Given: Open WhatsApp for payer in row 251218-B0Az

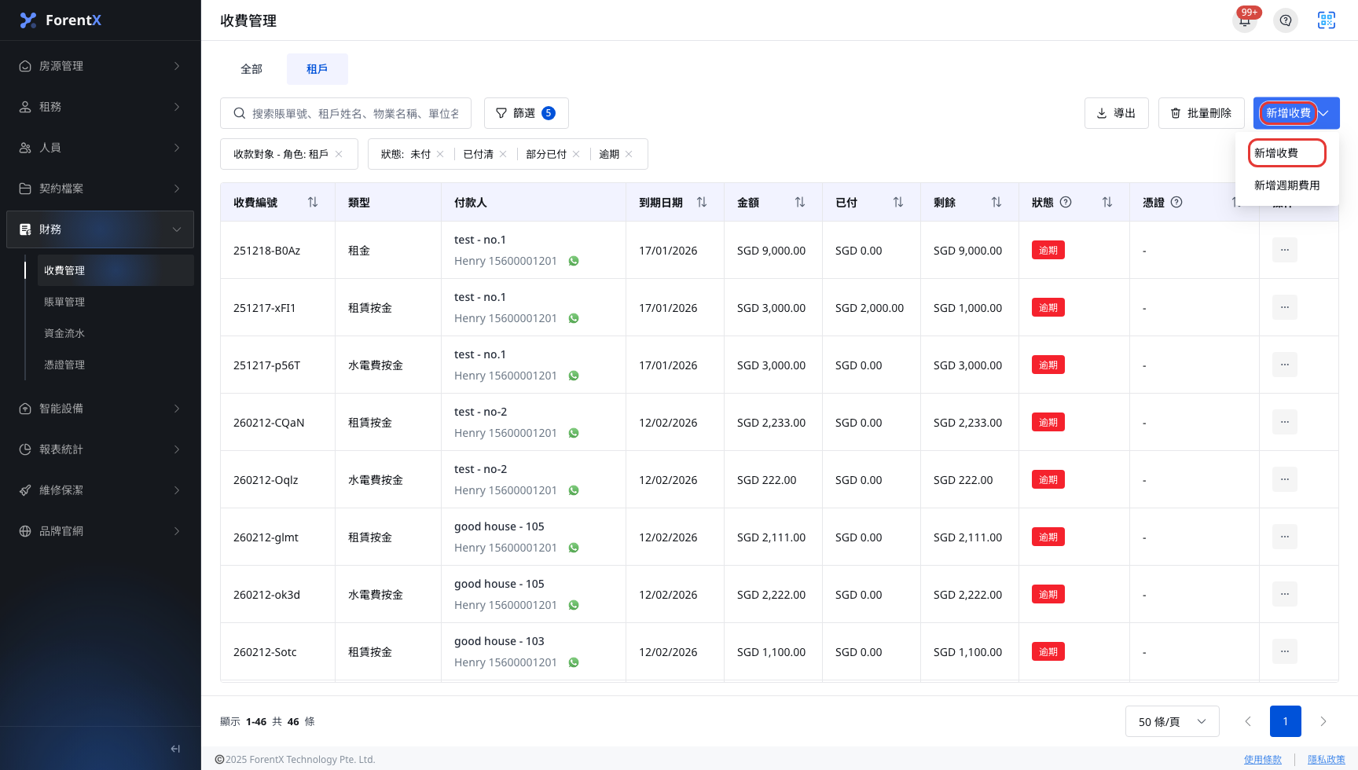Looking at the screenshot, I should coord(574,261).
